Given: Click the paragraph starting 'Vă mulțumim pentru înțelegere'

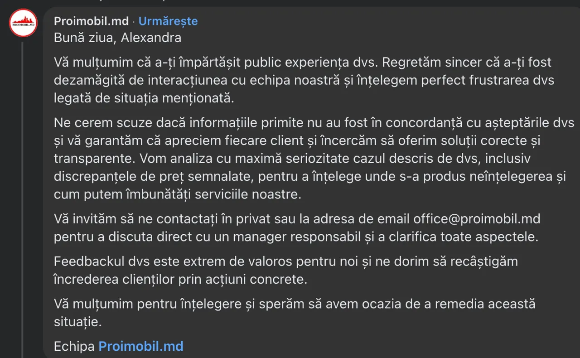Looking at the screenshot, I should (x=295, y=313).
